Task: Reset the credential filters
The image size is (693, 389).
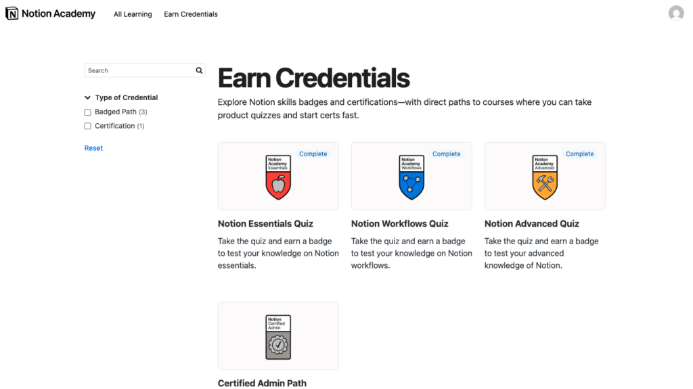Action: tap(93, 148)
